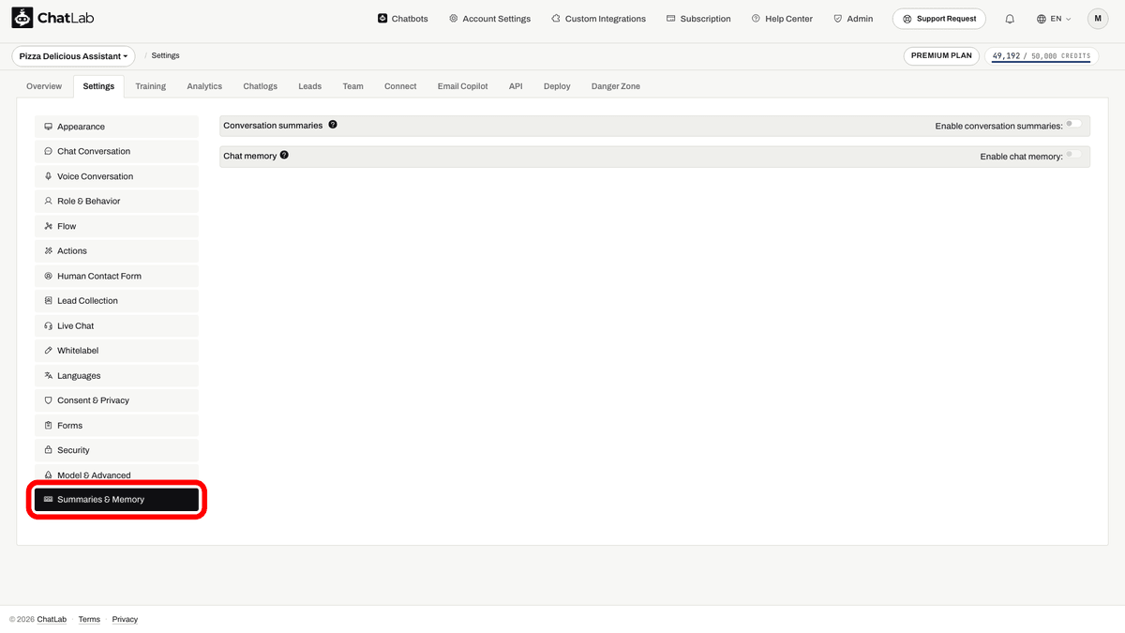Open the Team tab
1125x633 pixels.
[x=352, y=86]
